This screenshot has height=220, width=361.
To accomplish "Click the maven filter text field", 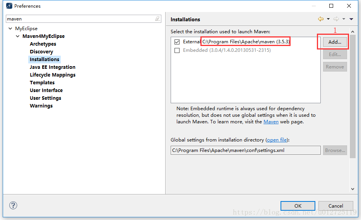I will pyautogui.click(x=80, y=19).
